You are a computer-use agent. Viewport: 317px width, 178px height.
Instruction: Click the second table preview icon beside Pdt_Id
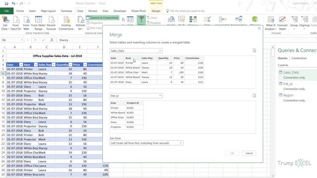click(x=254, y=95)
